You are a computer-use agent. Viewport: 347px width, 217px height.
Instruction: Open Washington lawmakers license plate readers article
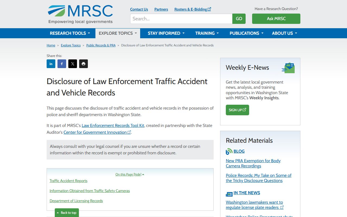pyautogui.click(x=255, y=205)
